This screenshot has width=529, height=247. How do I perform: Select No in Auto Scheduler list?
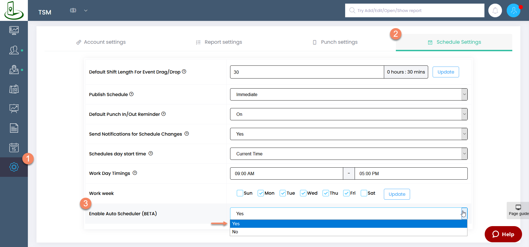348,232
